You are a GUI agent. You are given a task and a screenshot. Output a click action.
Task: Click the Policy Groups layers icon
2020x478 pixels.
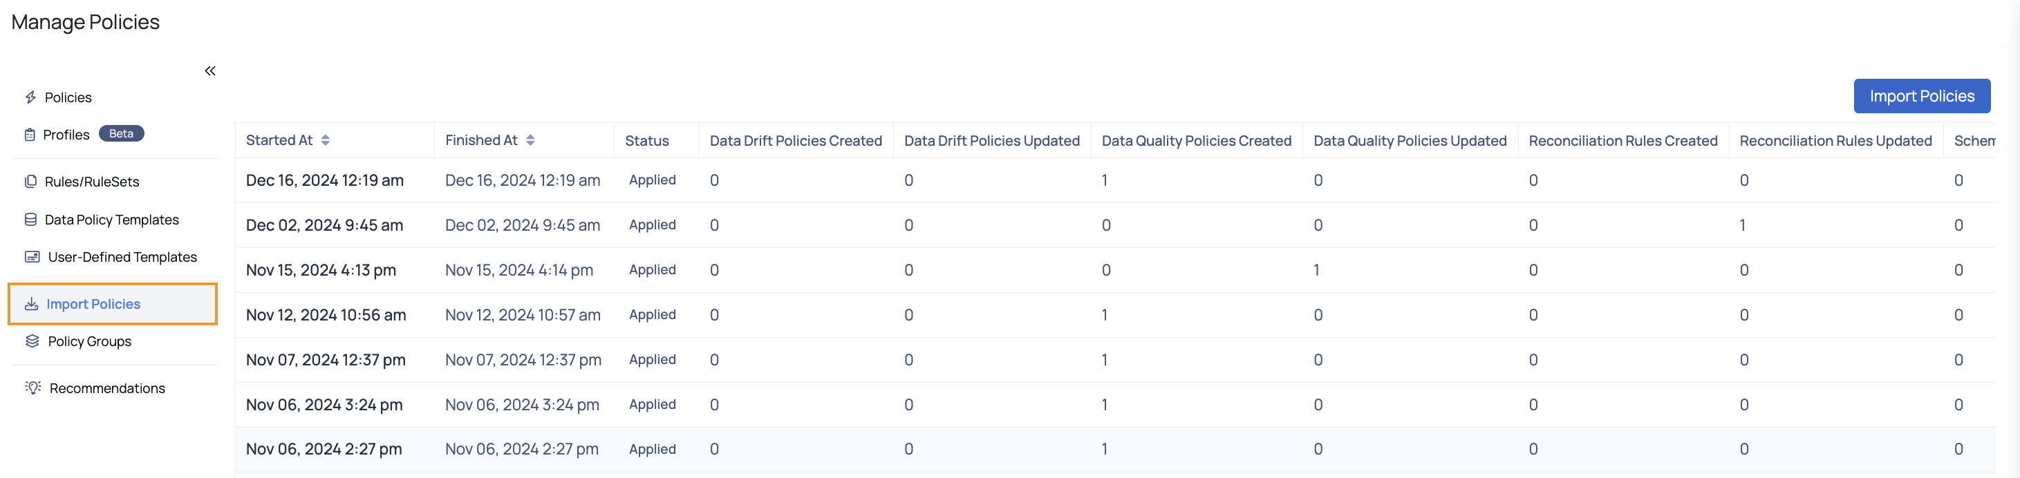coord(32,341)
